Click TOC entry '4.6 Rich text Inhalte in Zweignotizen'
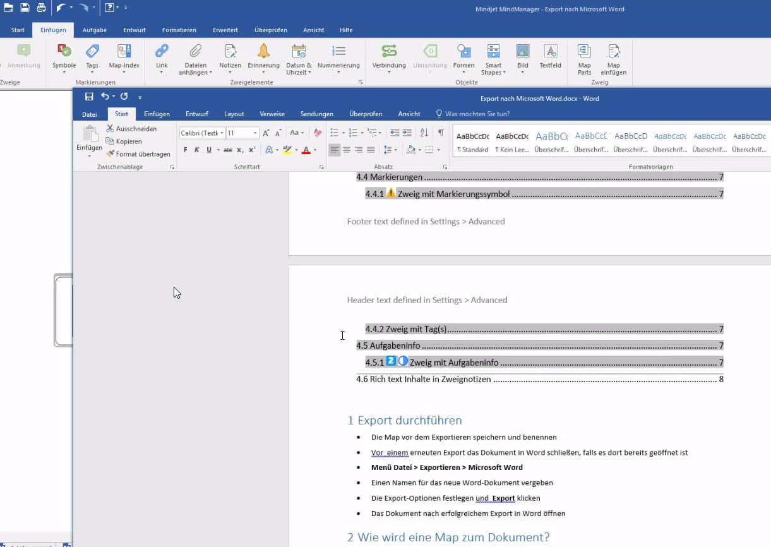This screenshot has height=547, width=771. 540,379
